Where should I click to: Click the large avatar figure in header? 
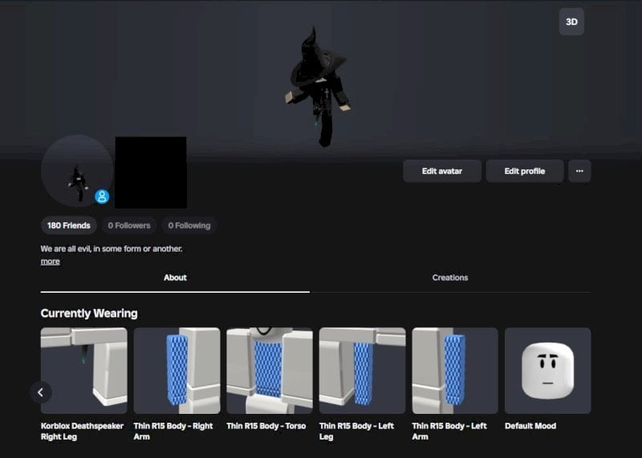click(318, 87)
